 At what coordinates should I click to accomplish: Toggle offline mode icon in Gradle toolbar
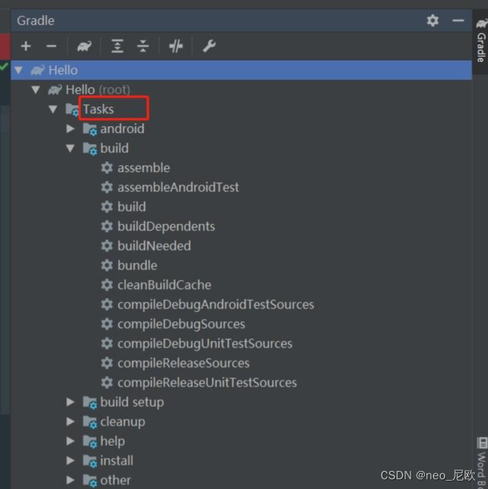pos(176,46)
